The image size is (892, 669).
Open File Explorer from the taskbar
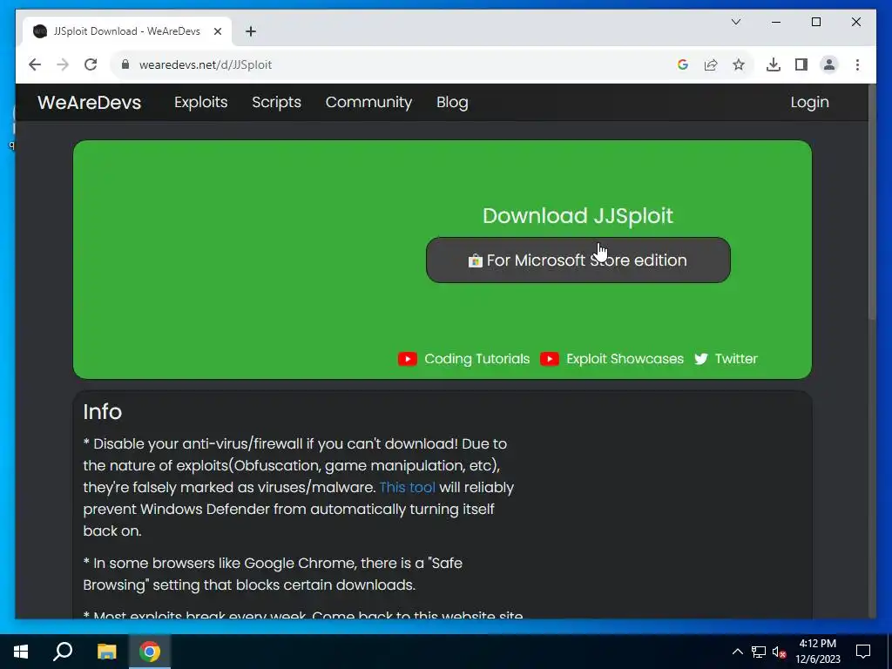[106, 652]
